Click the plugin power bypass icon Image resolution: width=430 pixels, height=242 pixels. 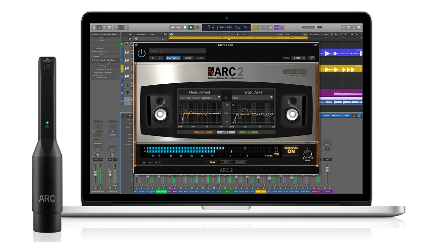[142, 53]
